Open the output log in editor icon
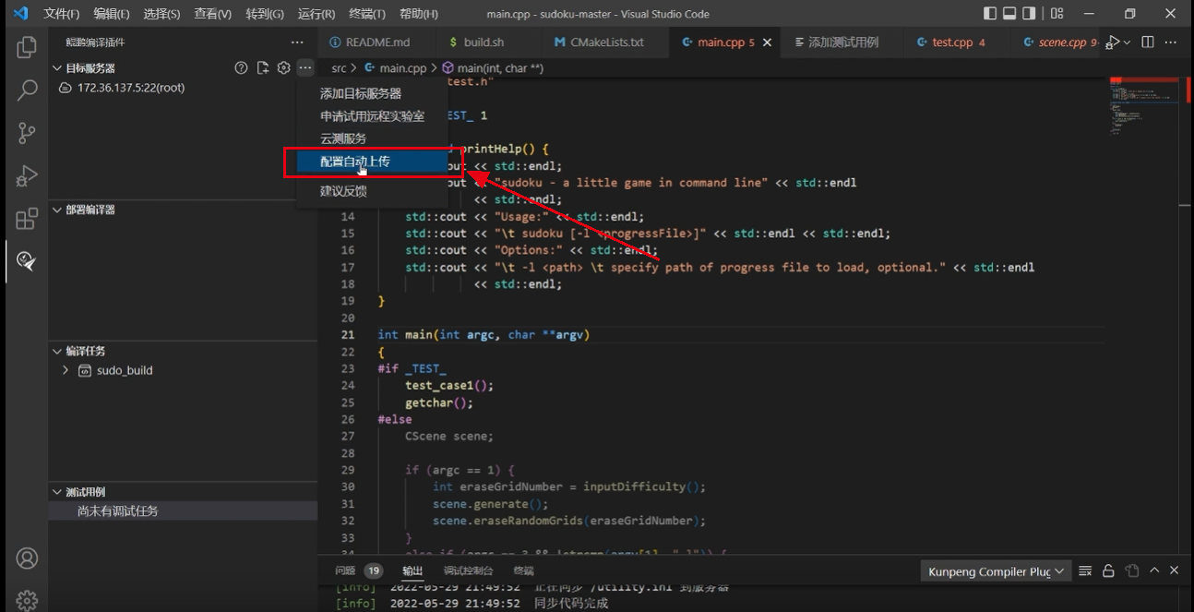Screen dimensions: 1194x612 pyautogui.click(x=1132, y=571)
